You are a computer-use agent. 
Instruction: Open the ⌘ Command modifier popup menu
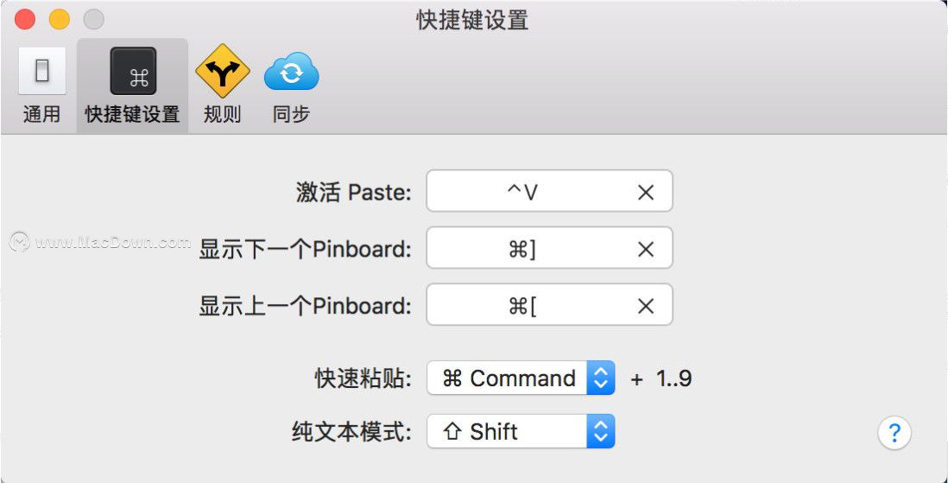tap(521, 378)
